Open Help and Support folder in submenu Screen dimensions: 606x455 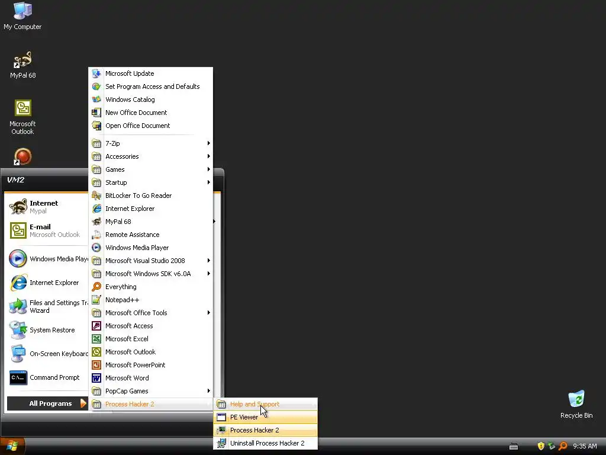[266, 404]
